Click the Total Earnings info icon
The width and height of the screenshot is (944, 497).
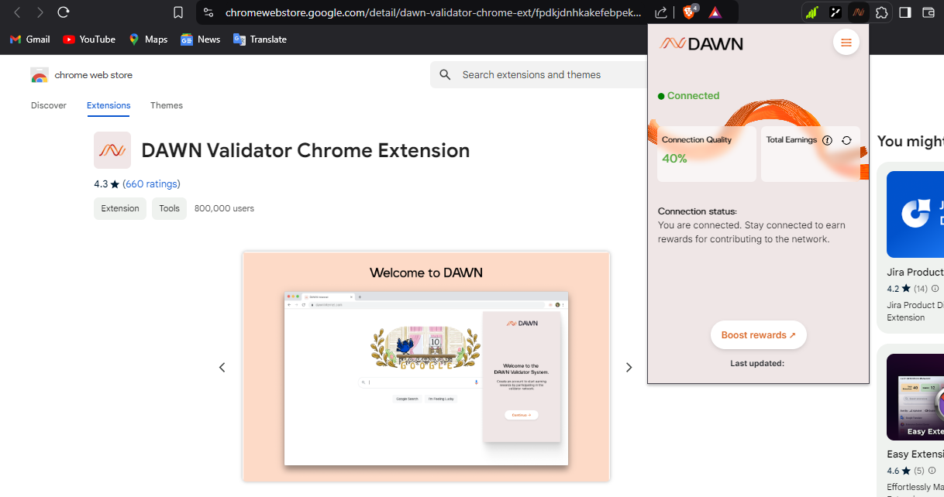[x=827, y=140]
